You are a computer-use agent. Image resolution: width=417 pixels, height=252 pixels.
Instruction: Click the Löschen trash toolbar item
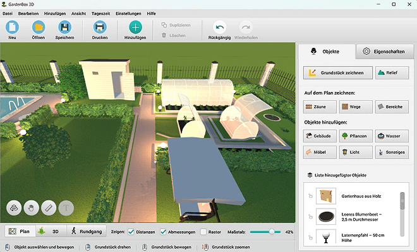pyautogui.click(x=173, y=35)
